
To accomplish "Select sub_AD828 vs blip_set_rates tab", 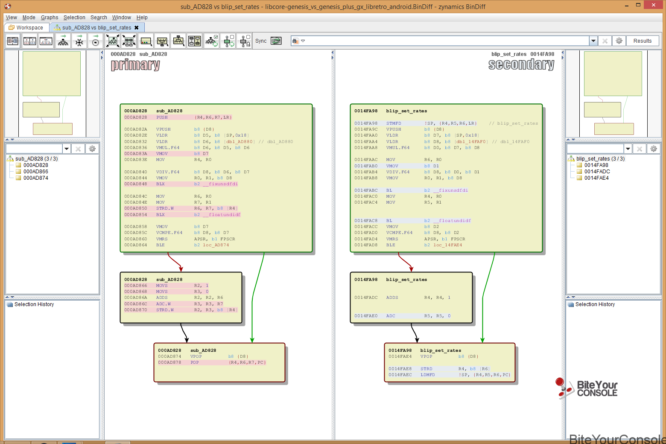I will point(96,27).
